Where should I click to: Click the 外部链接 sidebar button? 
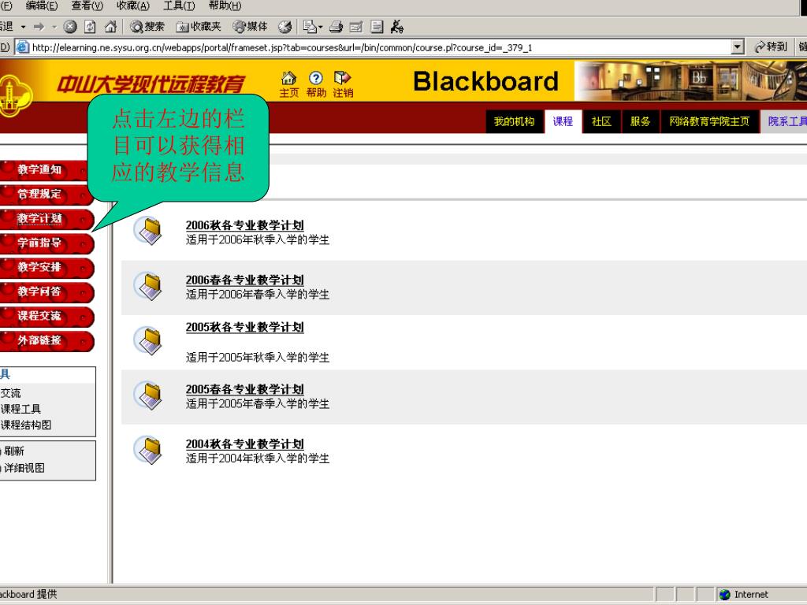[x=45, y=340]
